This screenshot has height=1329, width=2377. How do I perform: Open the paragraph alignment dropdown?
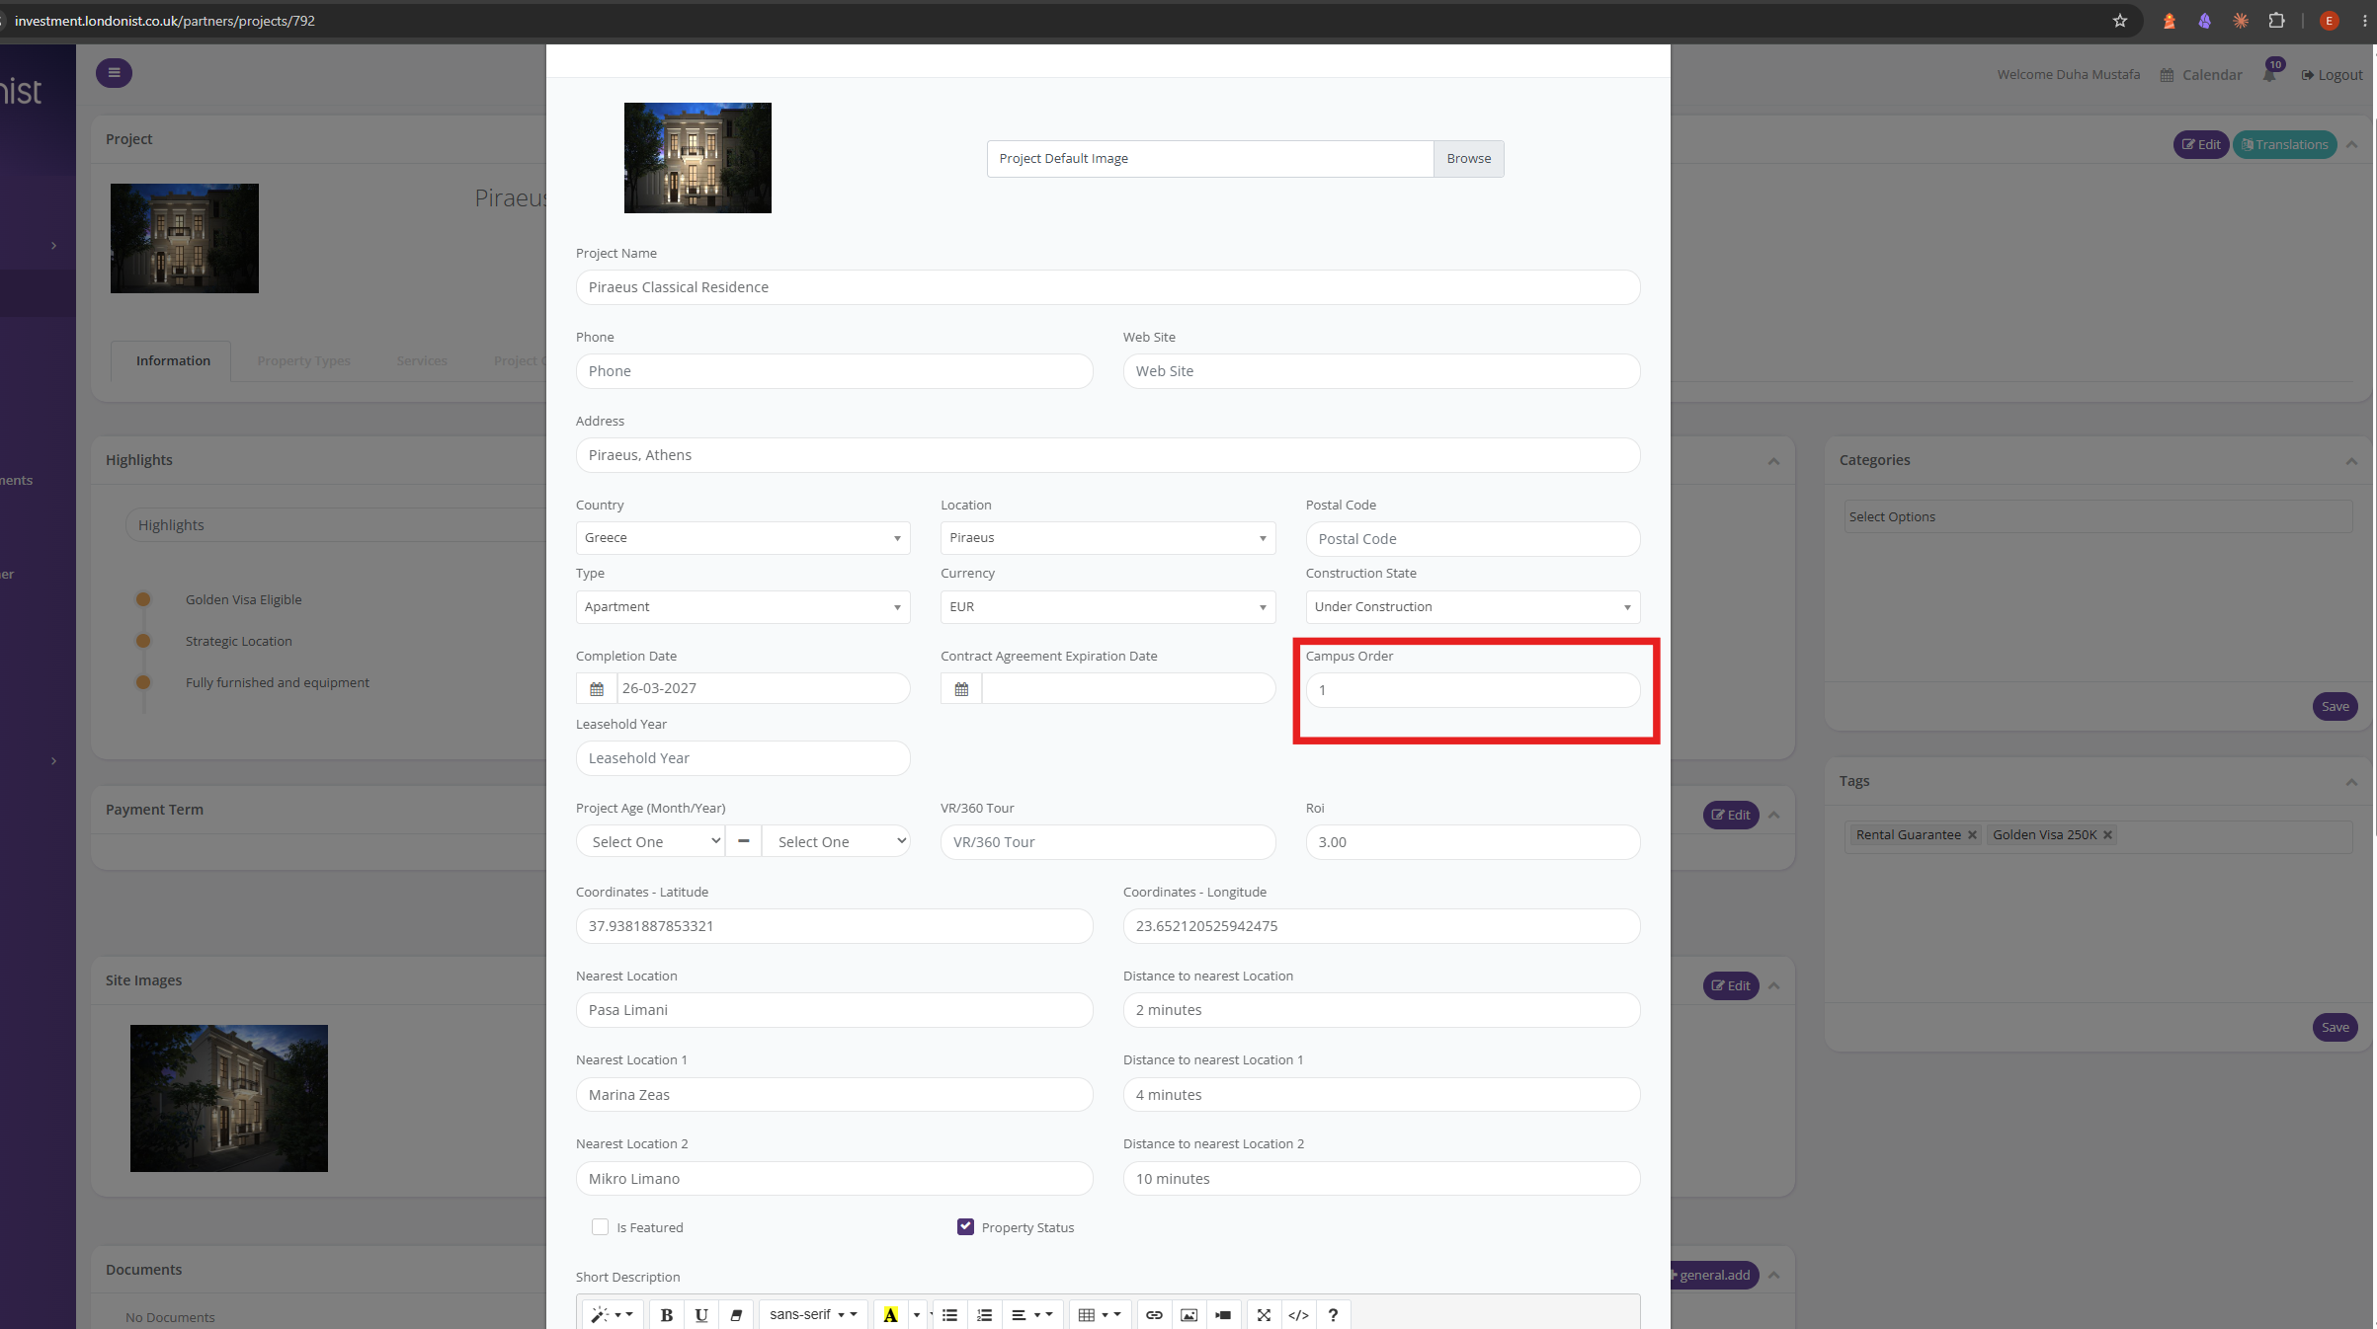[x=1031, y=1314]
